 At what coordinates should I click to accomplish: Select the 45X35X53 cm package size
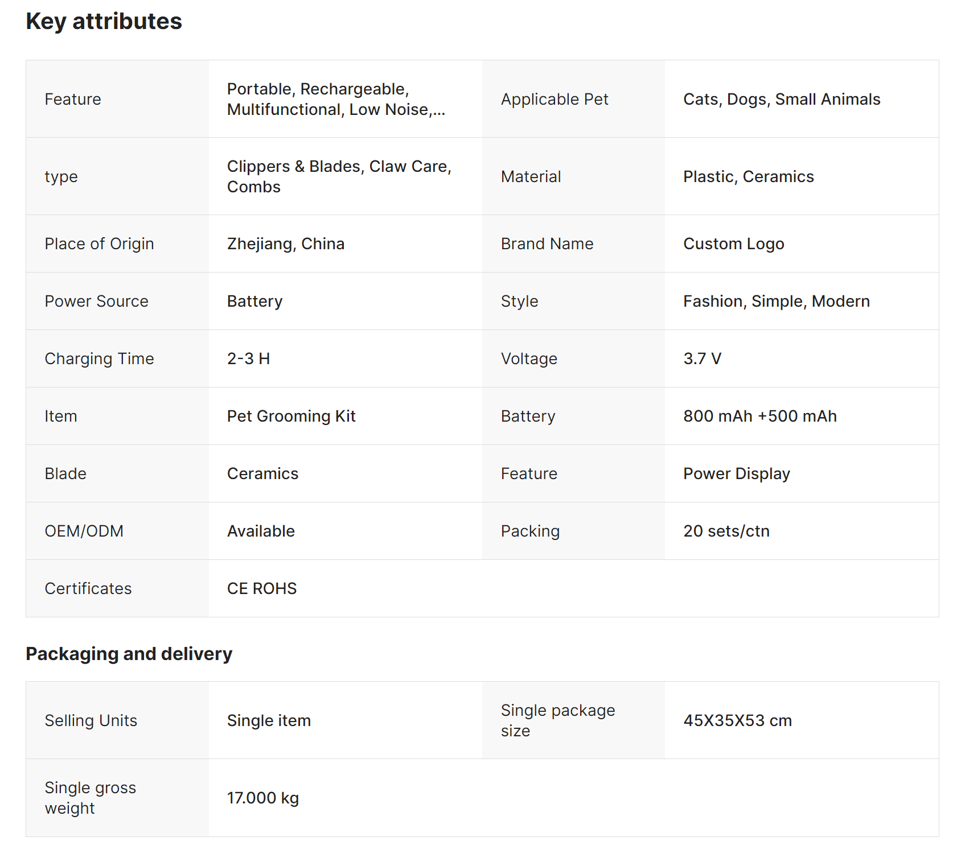[x=737, y=721]
